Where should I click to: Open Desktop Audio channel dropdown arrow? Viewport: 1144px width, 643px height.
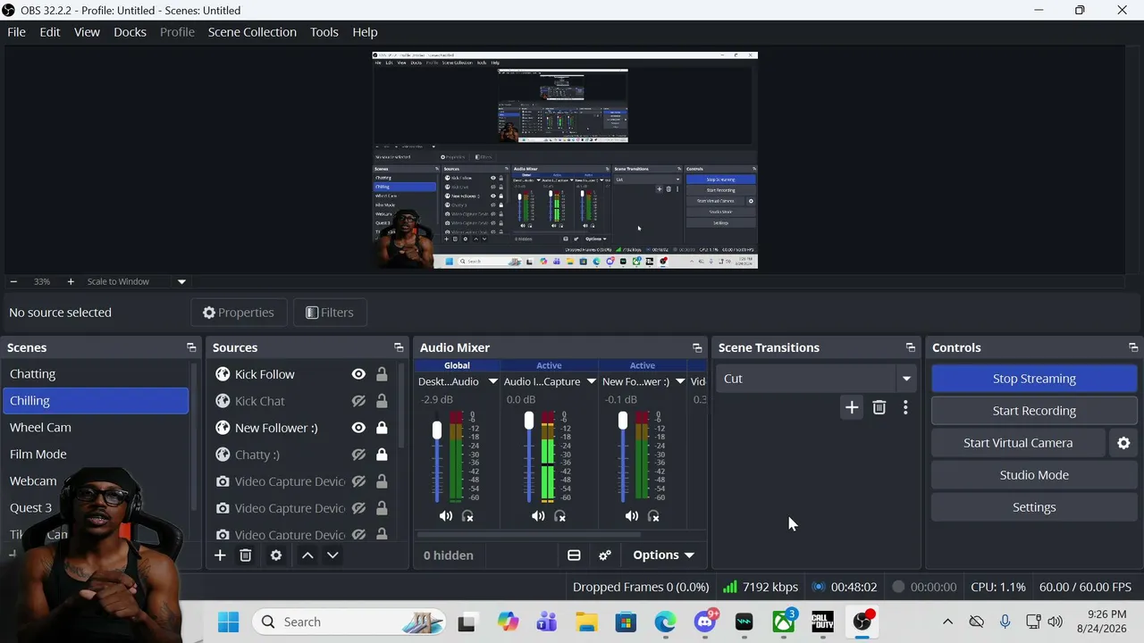tap(492, 381)
